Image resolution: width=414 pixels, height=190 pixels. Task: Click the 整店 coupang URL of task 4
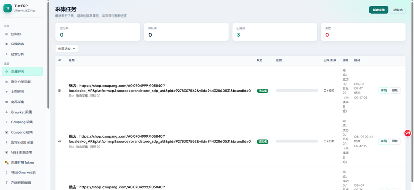pos(160,139)
